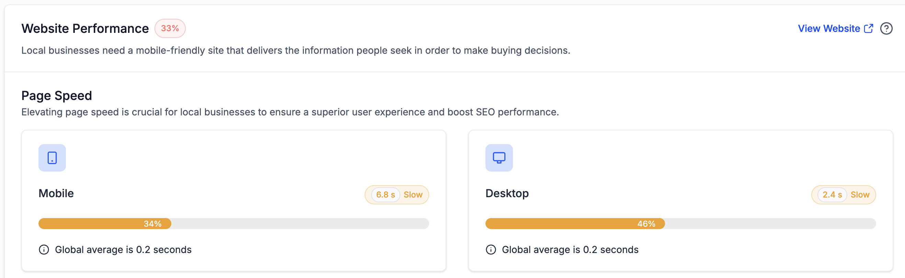This screenshot has width=905, height=278.
Task: Click the help question mark icon
Action: pos(886,28)
